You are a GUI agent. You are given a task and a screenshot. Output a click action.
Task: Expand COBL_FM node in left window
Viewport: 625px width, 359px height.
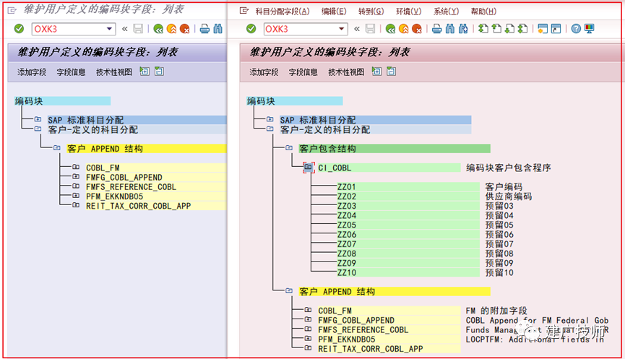tap(76, 167)
